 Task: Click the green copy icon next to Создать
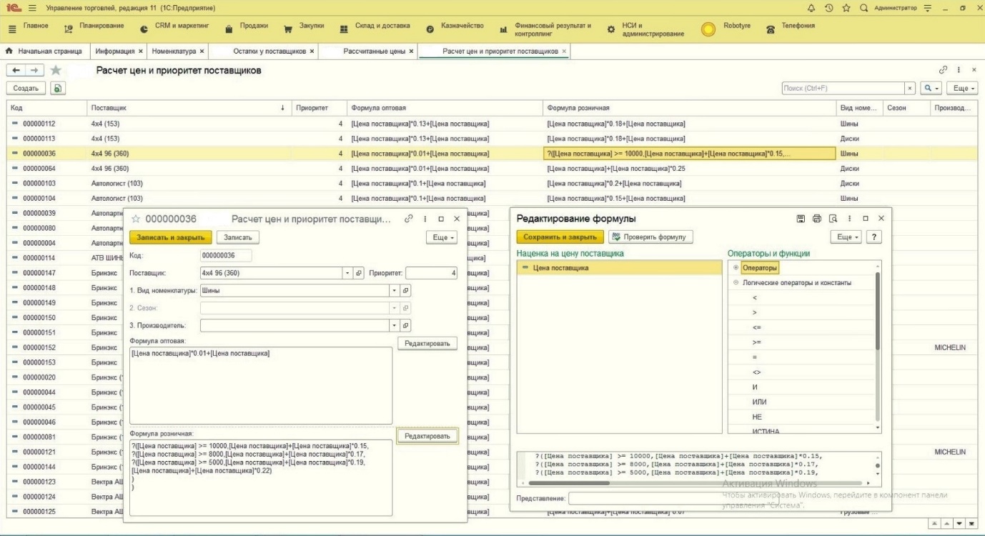(x=56, y=88)
